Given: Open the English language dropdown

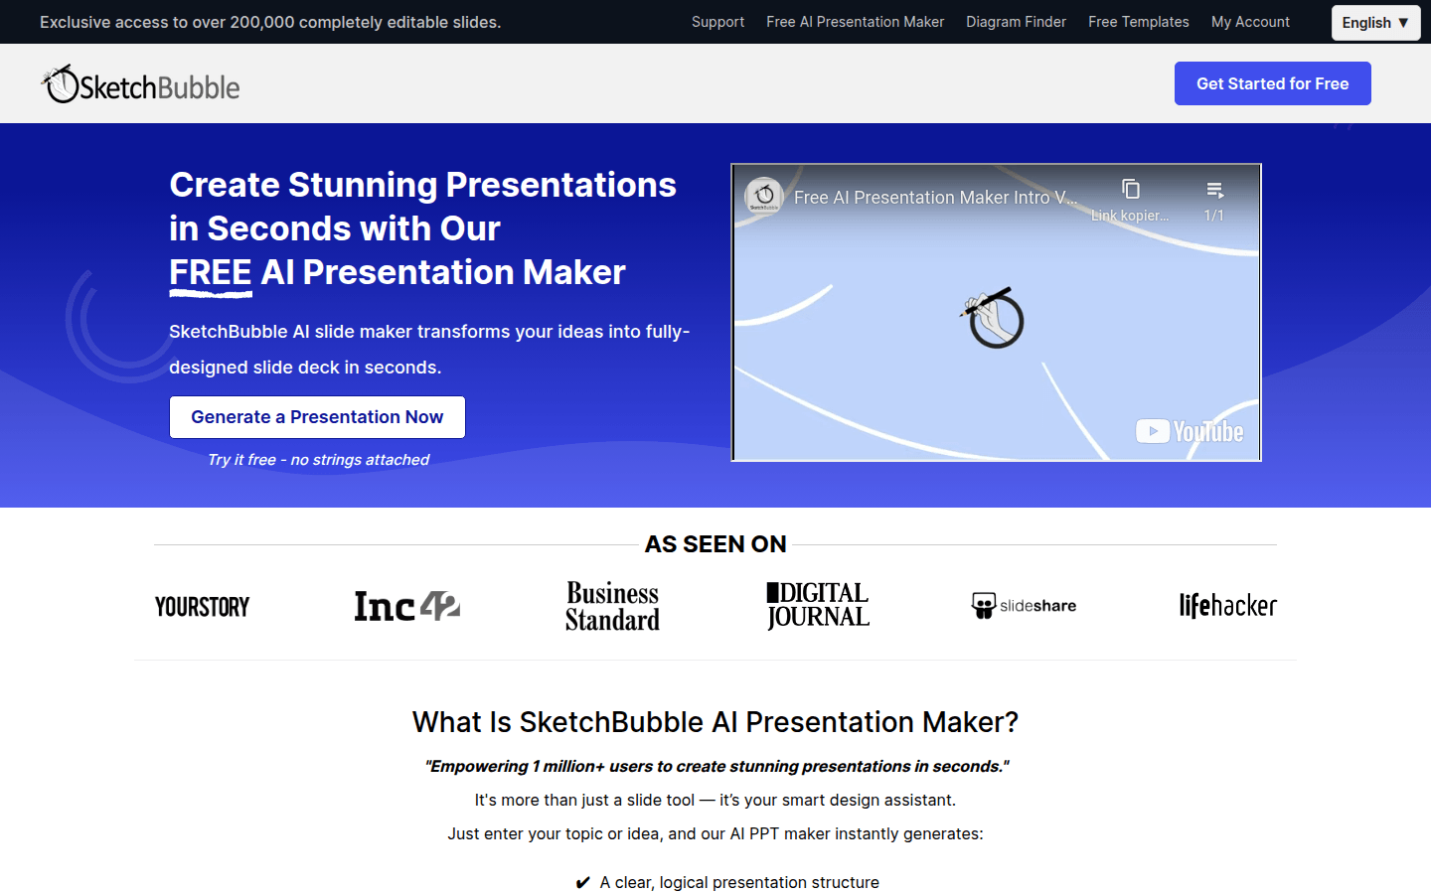Looking at the screenshot, I should (x=1375, y=23).
